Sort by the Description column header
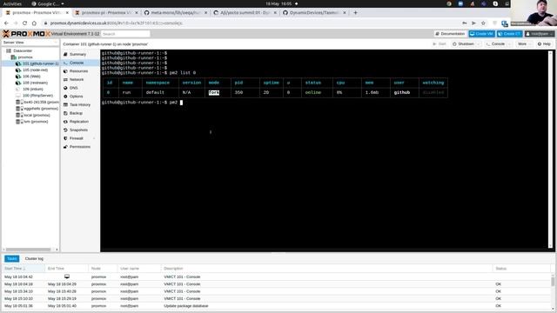Screen dimensions: 557x313 pos(326,269)
